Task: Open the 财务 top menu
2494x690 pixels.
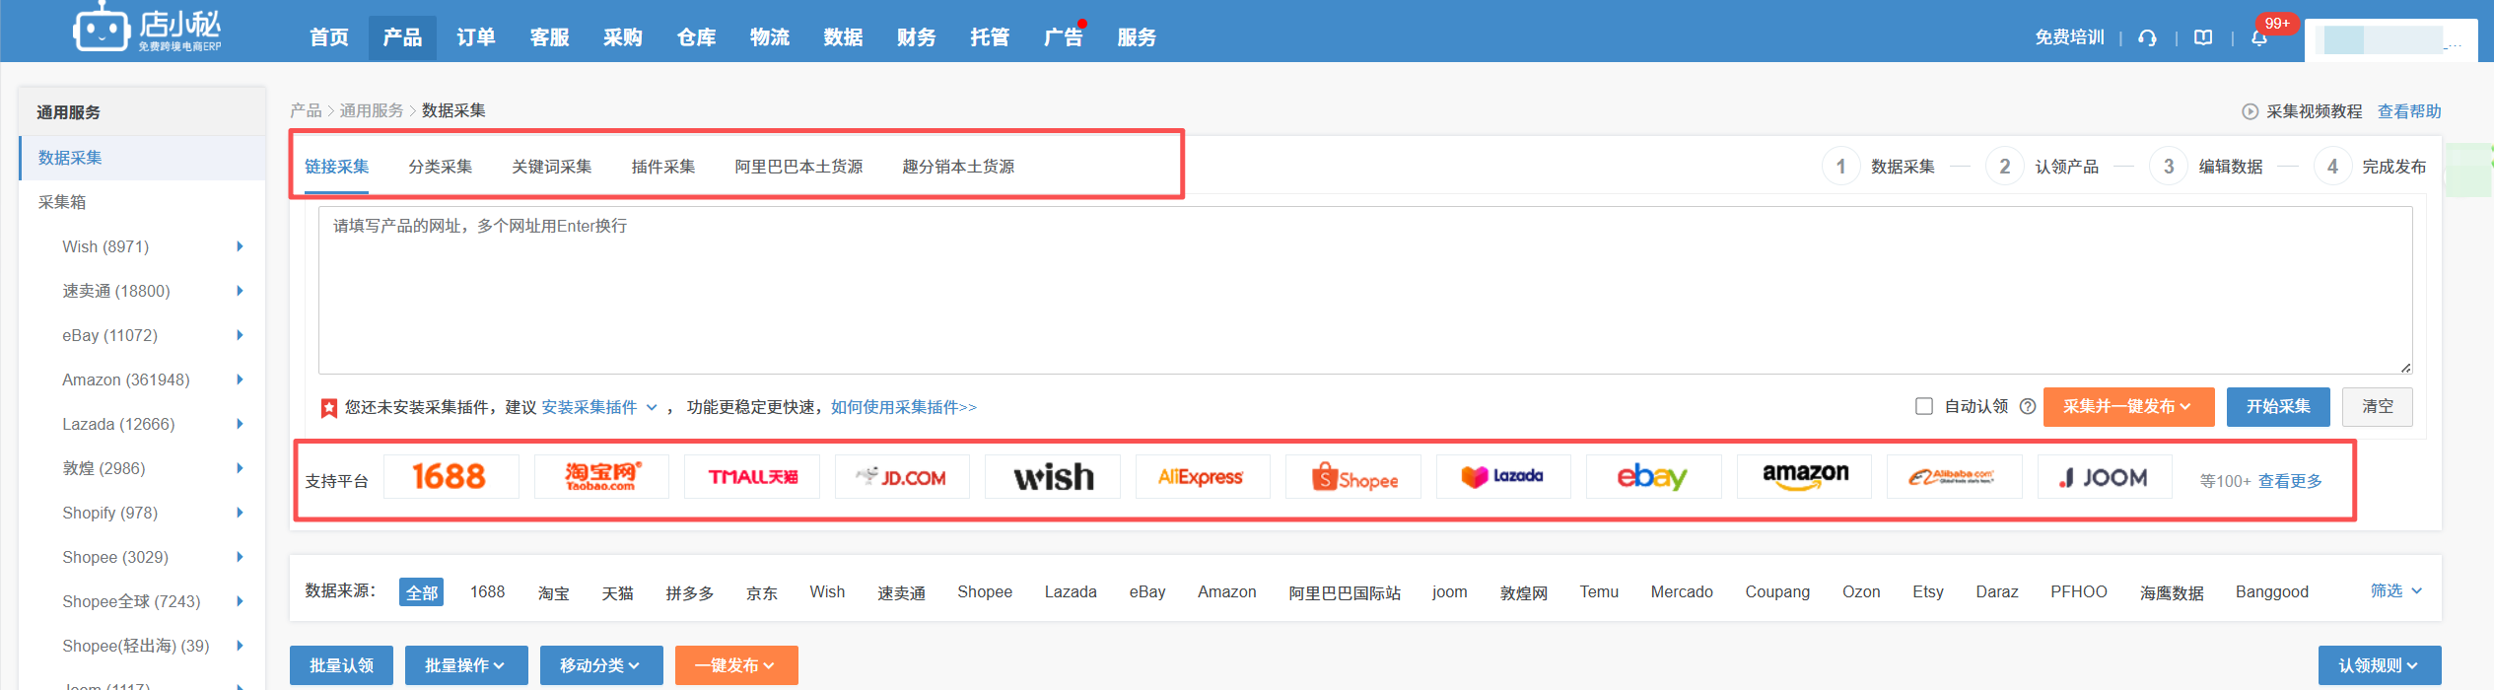Action: coord(916,37)
